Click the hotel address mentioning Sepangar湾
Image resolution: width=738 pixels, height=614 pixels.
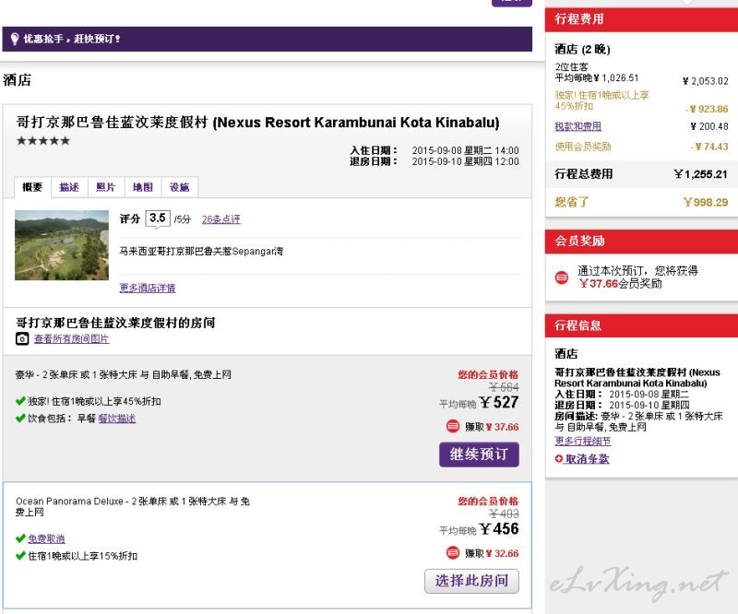pos(201,252)
